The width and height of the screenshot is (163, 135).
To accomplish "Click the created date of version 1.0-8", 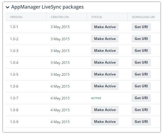I will (60, 110).
